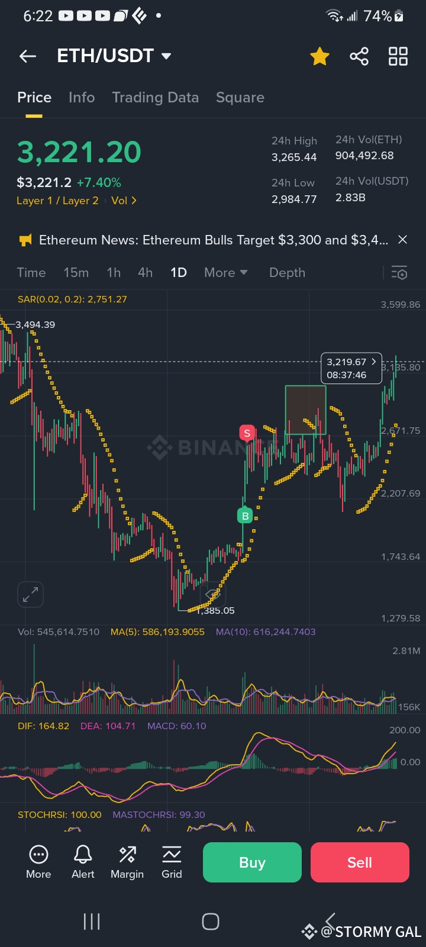The width and height of the screenshot is (426, 947).
Task: Set a price Alert with bell icon
Action: 83,862
